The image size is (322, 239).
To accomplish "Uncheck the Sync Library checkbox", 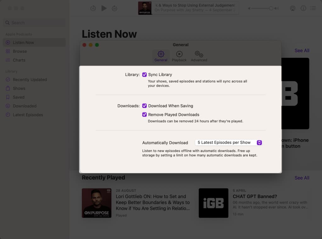I will click(144, 75).
